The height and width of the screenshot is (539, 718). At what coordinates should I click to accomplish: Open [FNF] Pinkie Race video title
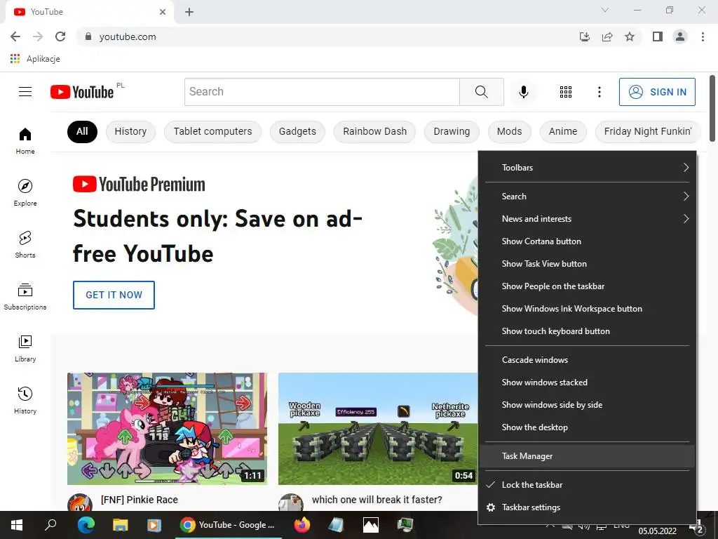[x=140, y=500]
